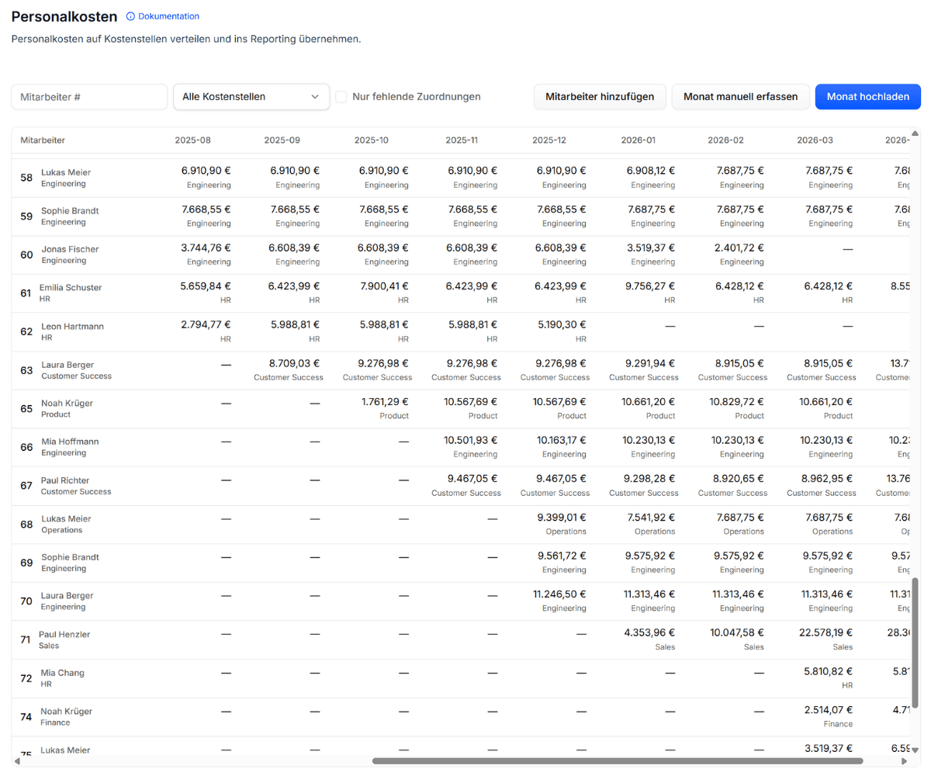Click the 2025-12 column header
This screenshot has width=931, height=776.
coord(549,140)
